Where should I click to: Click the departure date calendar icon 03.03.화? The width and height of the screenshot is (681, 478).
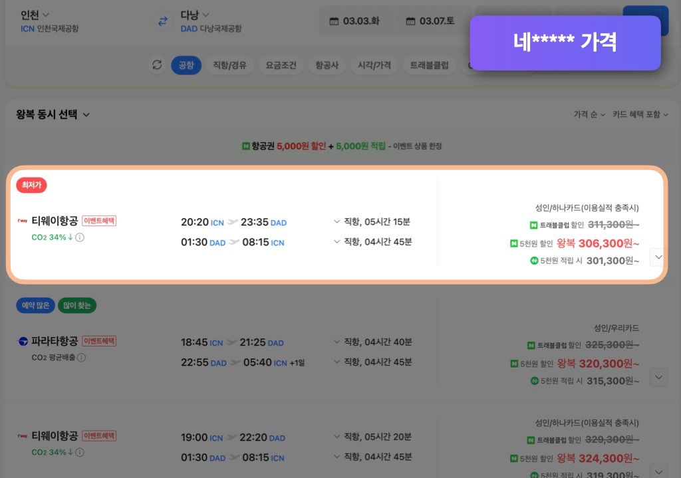click(334, 21)
